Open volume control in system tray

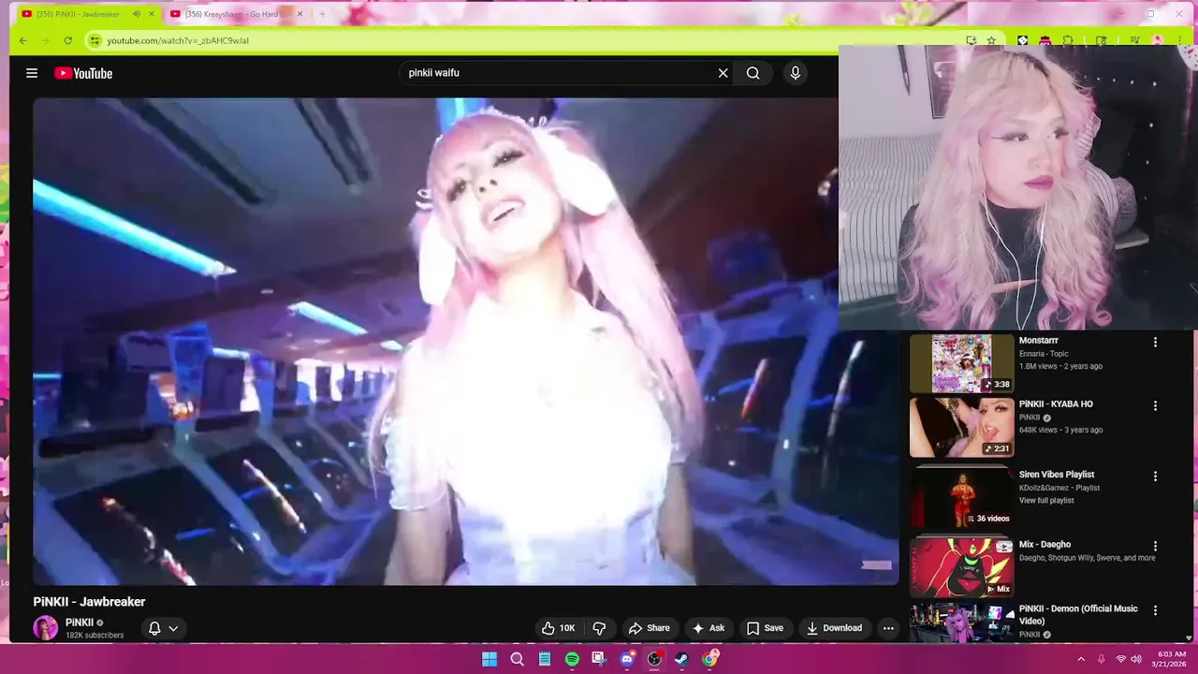click(1136, 659)
